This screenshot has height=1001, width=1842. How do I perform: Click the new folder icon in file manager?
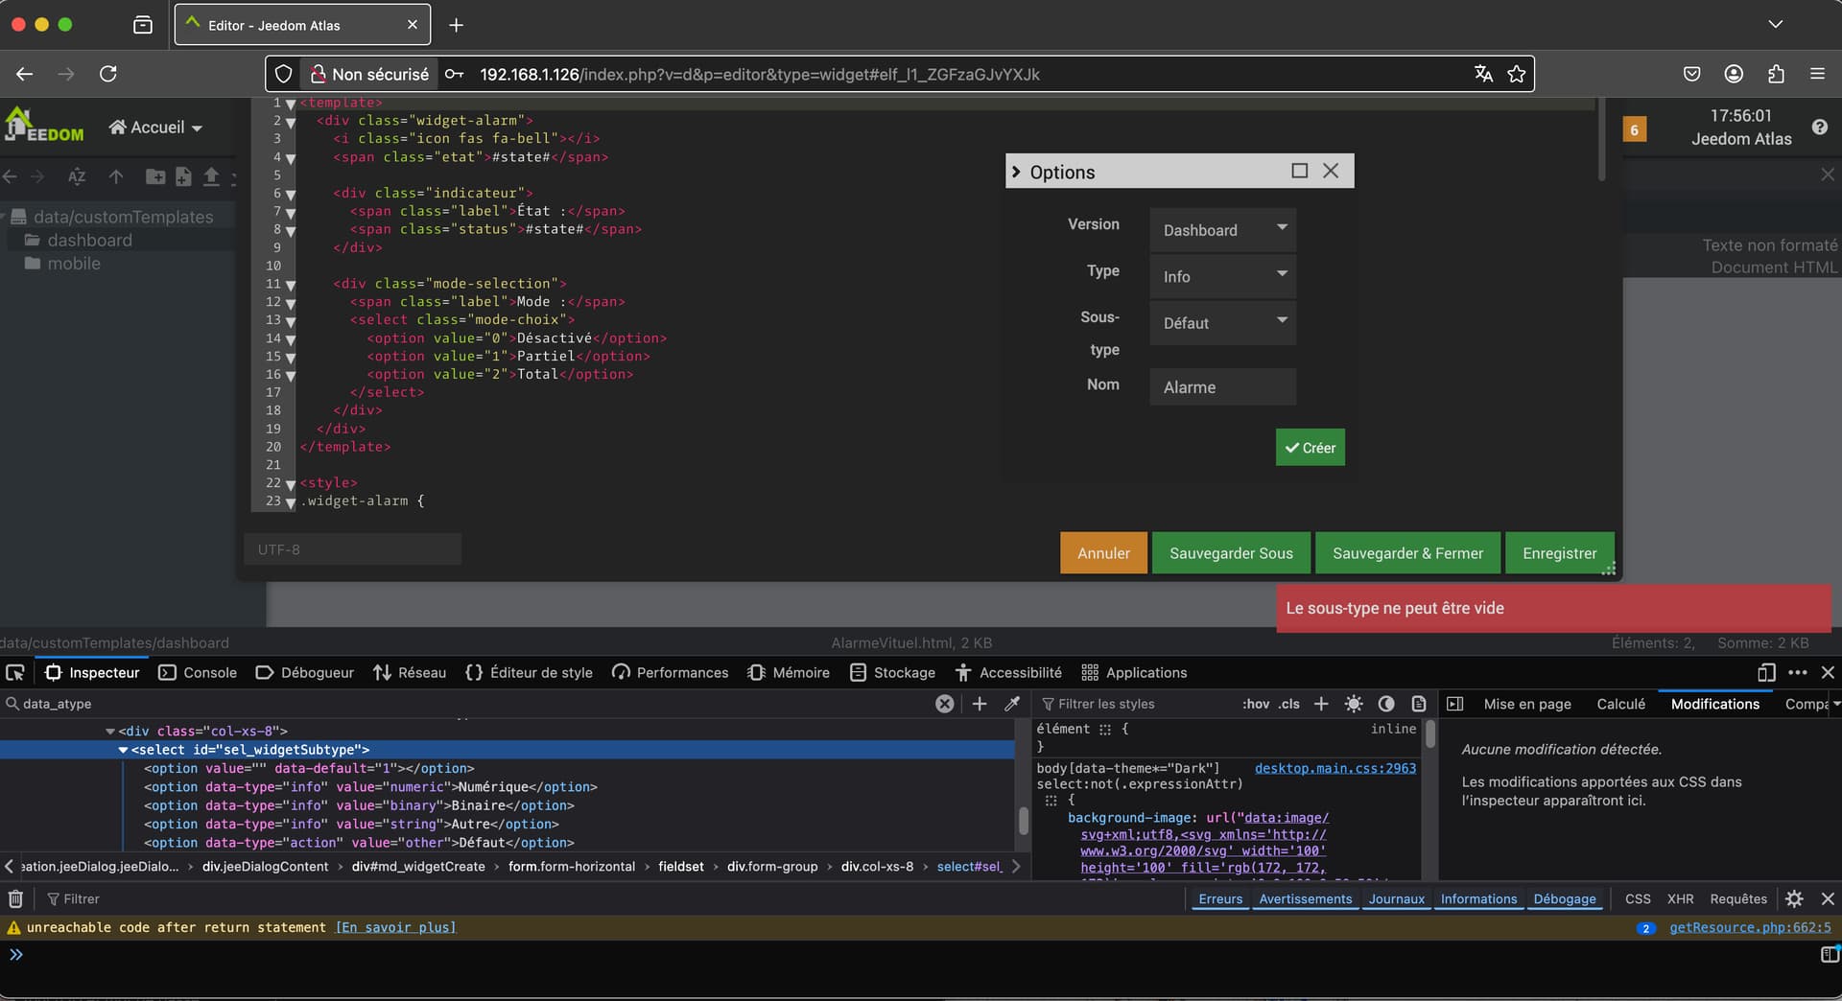154,176
